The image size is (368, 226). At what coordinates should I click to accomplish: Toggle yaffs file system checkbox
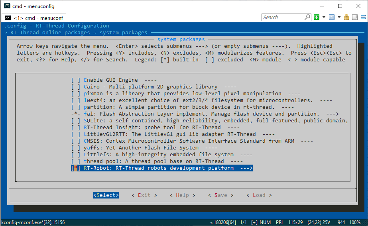pyautogui.click(x=76, y=148)
